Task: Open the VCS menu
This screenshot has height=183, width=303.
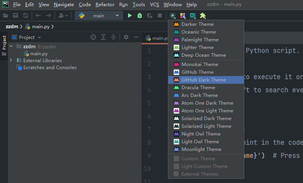Action: coord(154,4)
